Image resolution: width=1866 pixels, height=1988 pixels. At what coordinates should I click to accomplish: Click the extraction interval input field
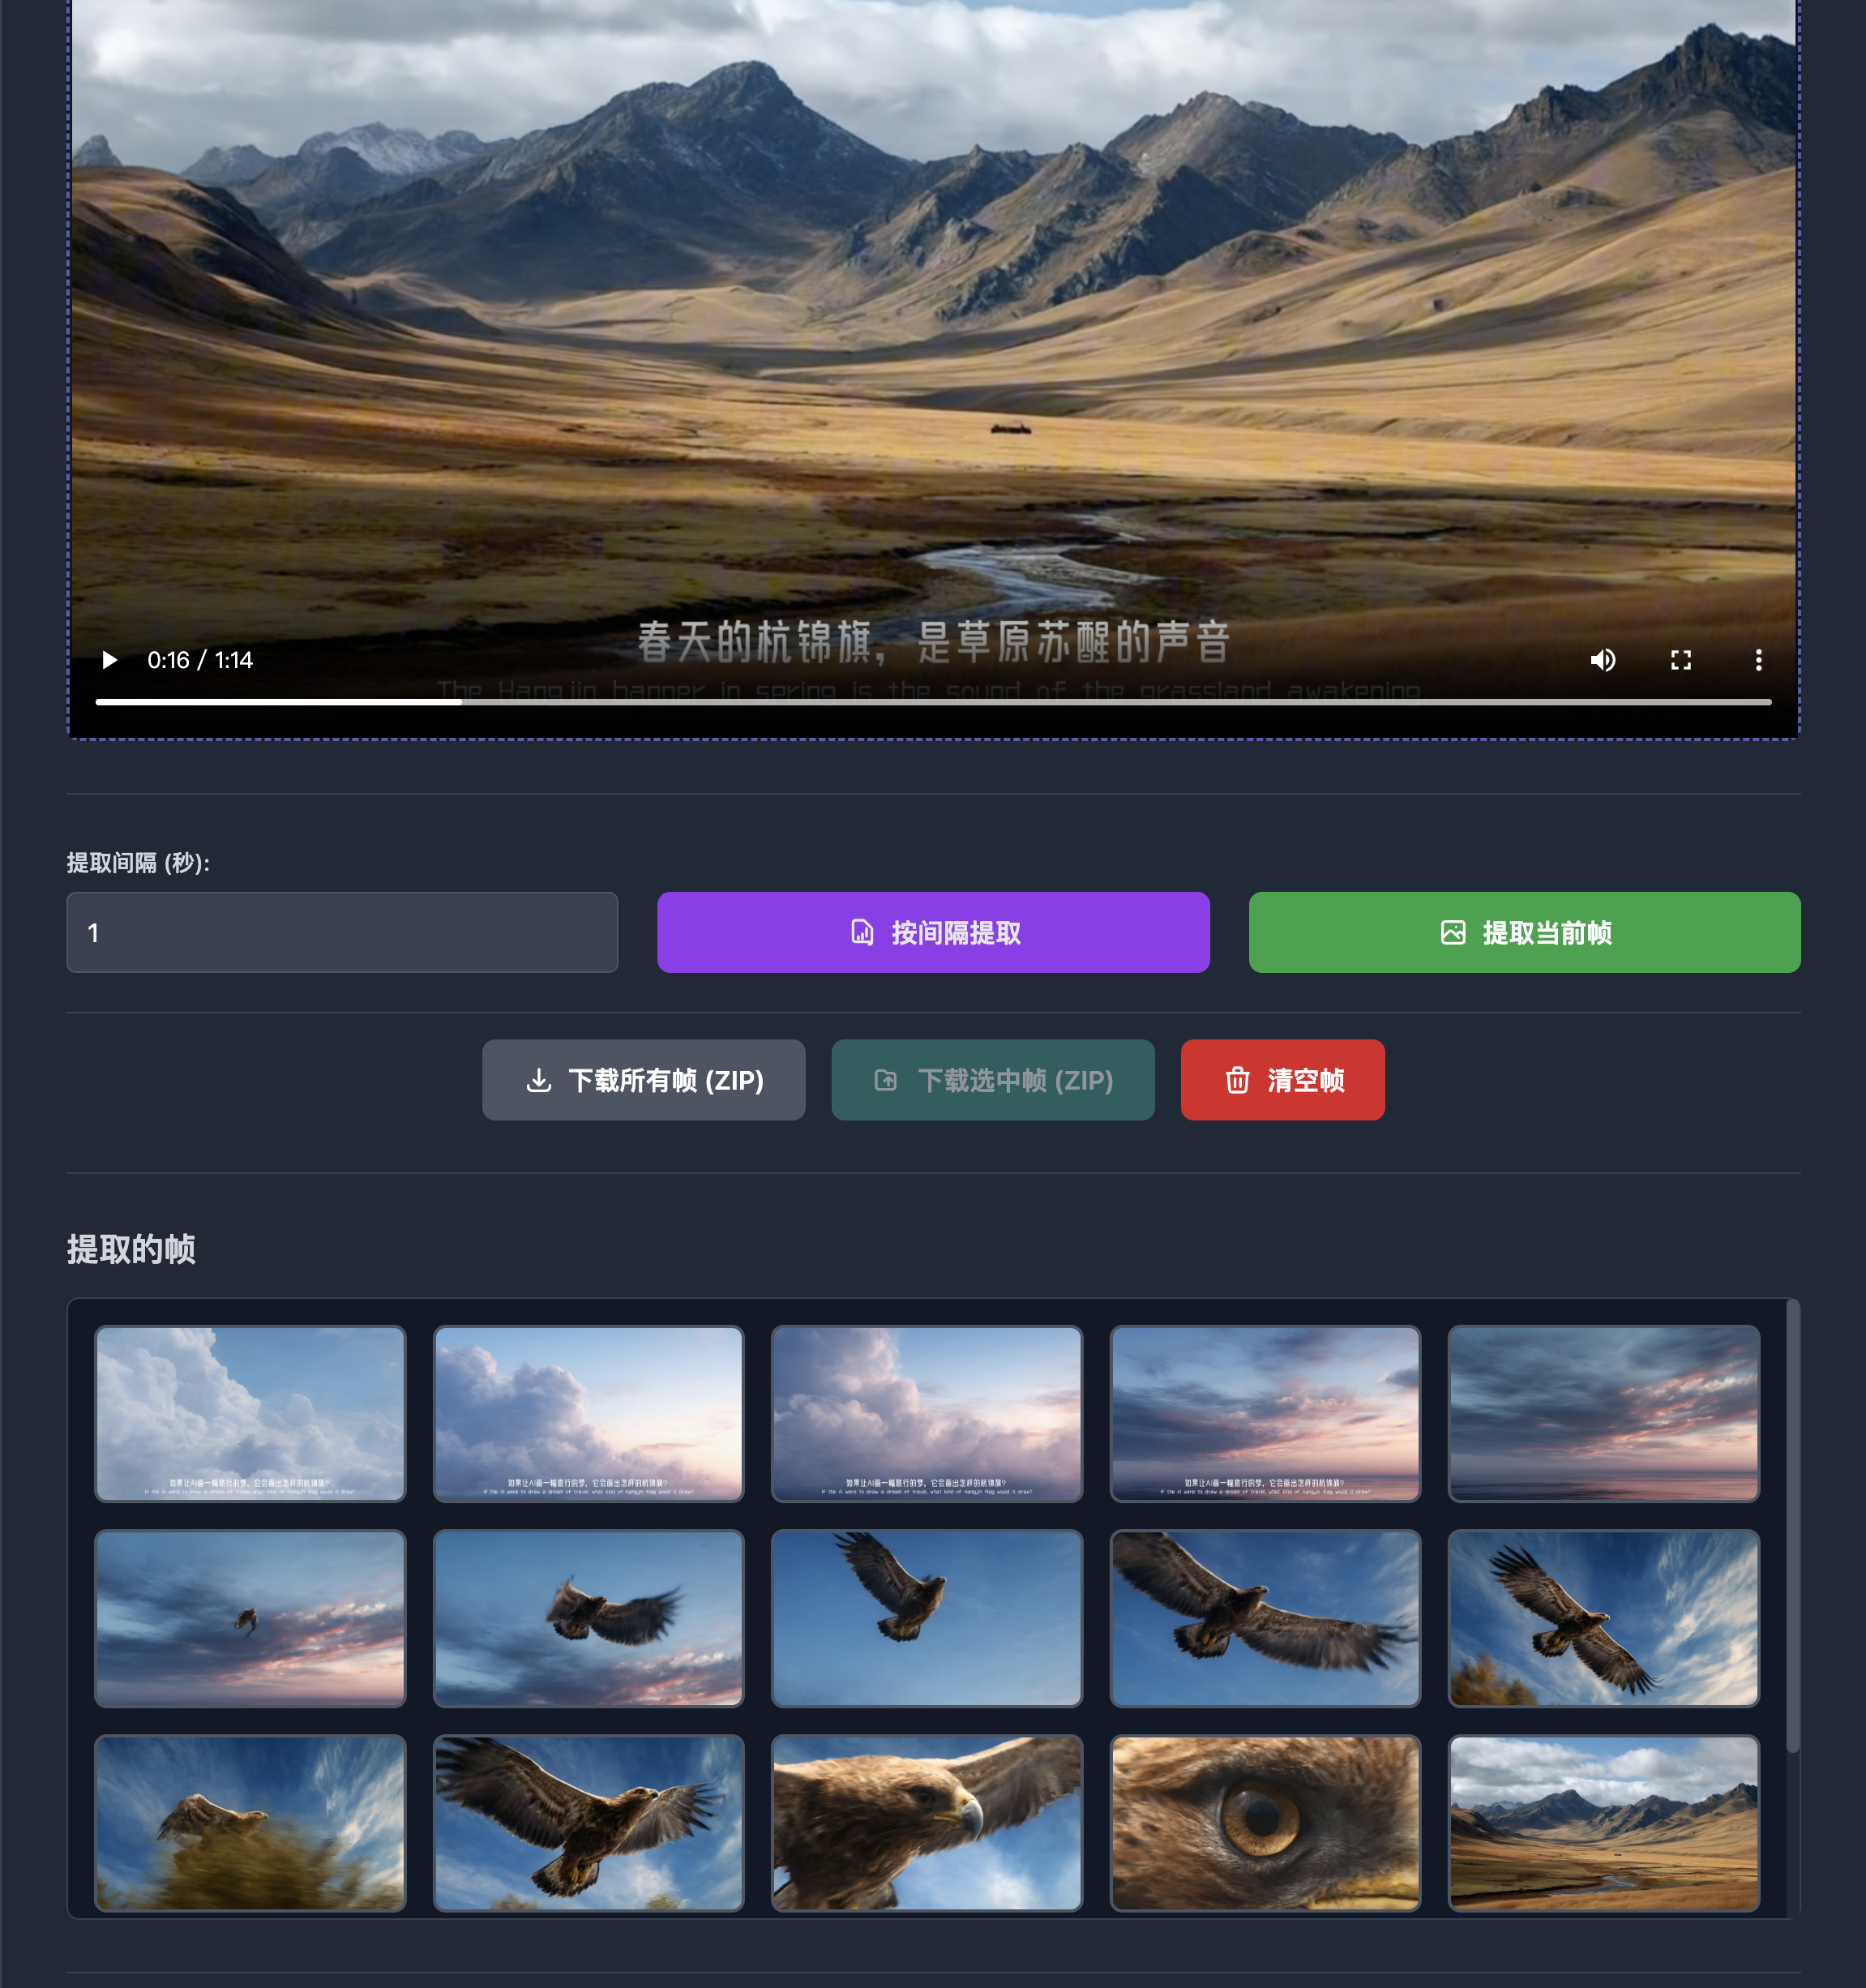point(342,932)
